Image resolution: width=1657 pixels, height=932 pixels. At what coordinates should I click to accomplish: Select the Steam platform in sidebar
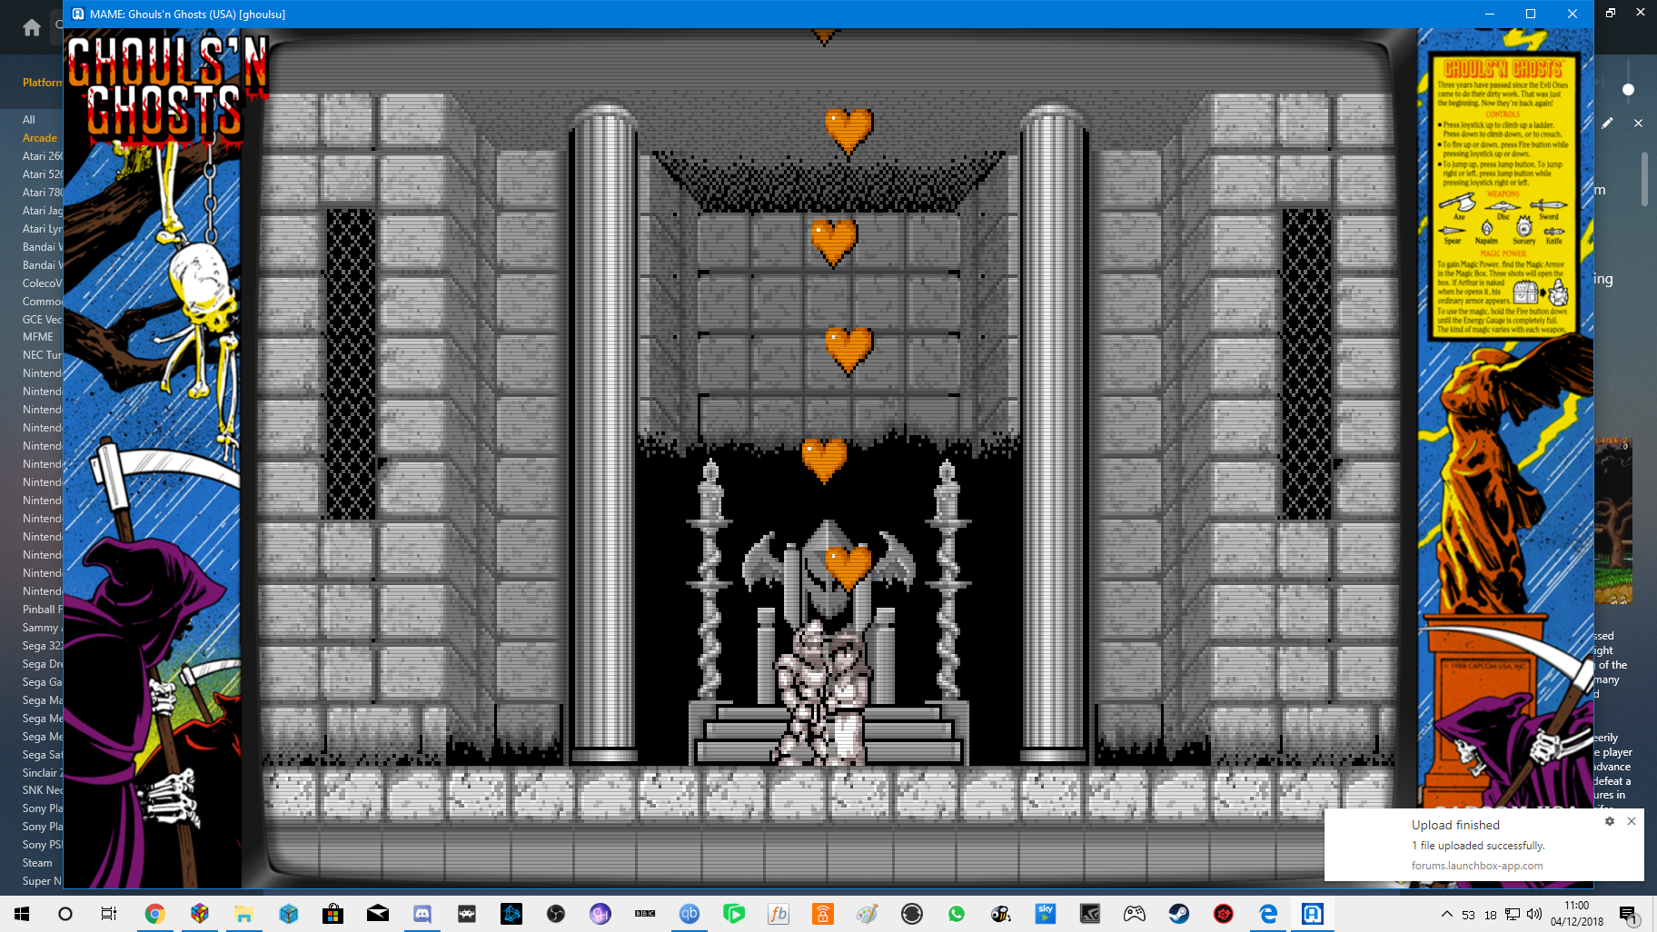pos(37,863)
